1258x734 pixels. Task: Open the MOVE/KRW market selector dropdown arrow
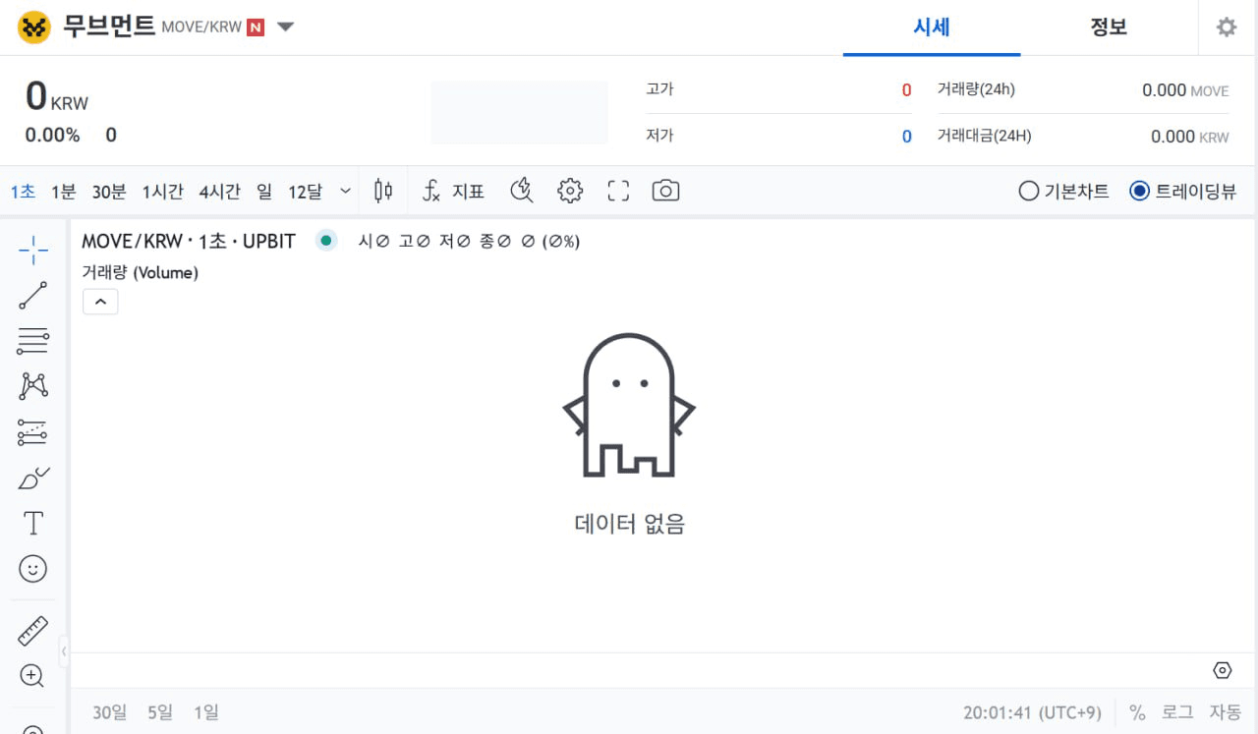click(285, 28)
